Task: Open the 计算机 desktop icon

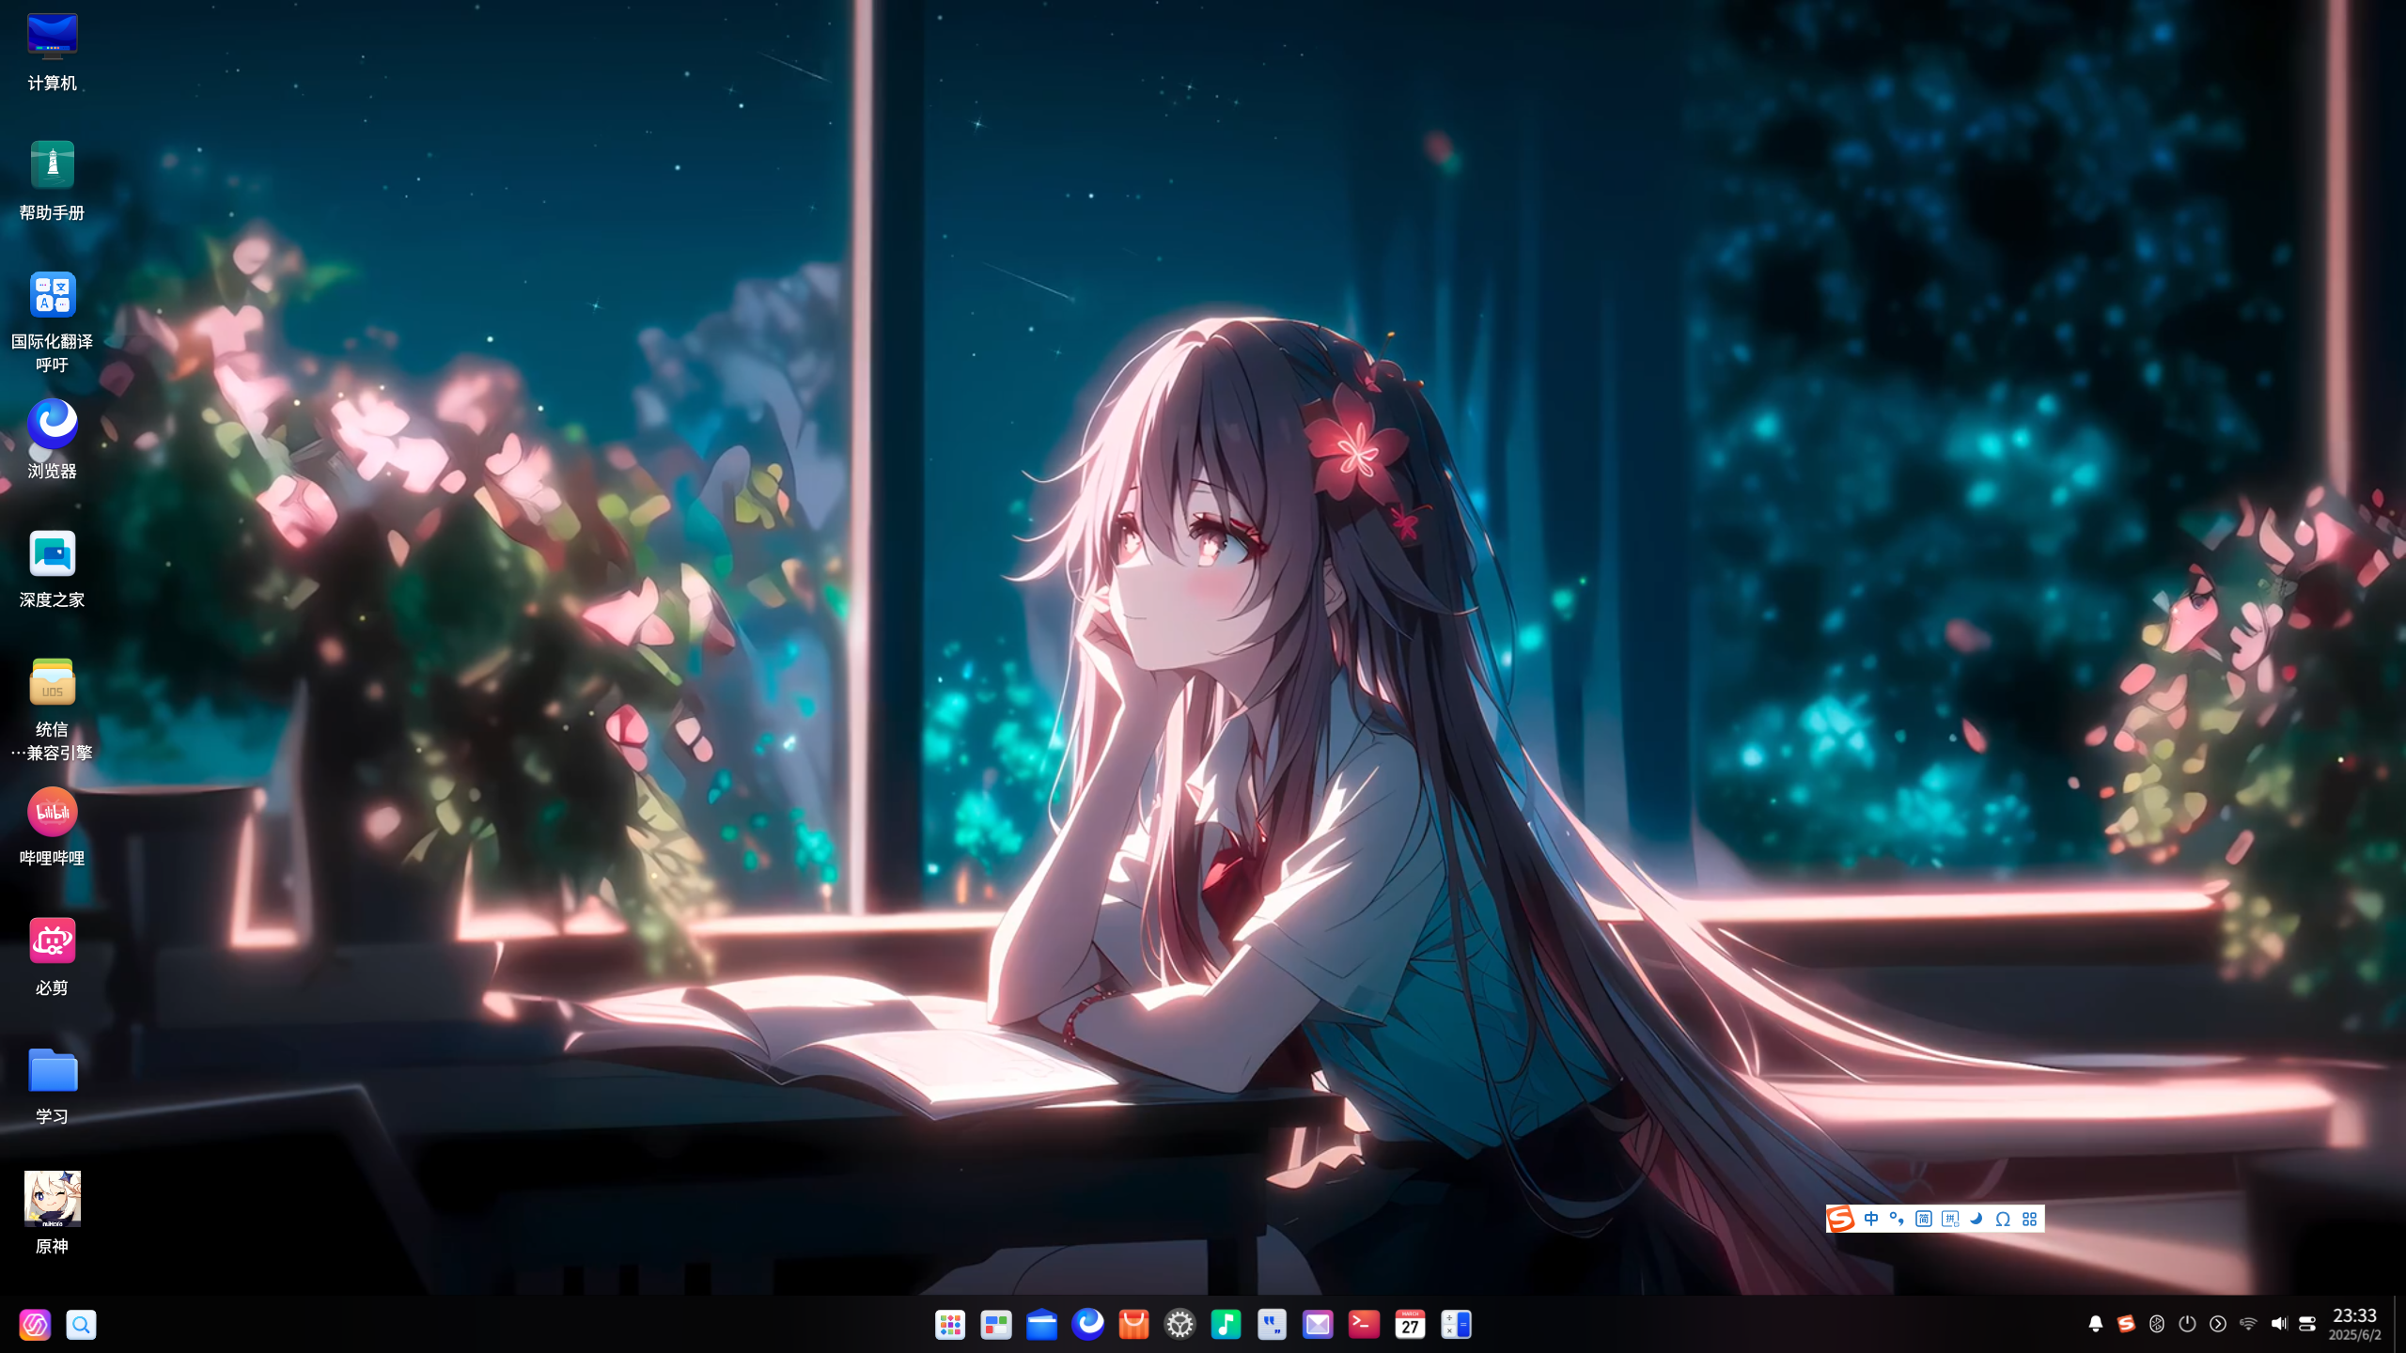Action: click(x=52, y=52)
